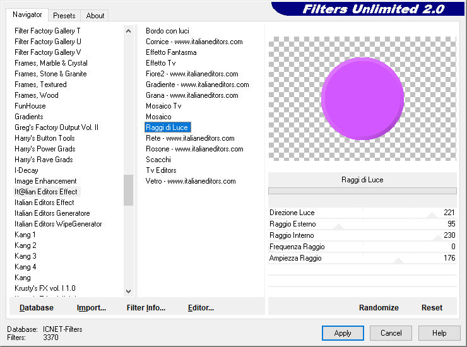The height and width of the screenshot is (347, 467).
Task: Select It@lian Editors Effect category
Action: click(46, 192)
